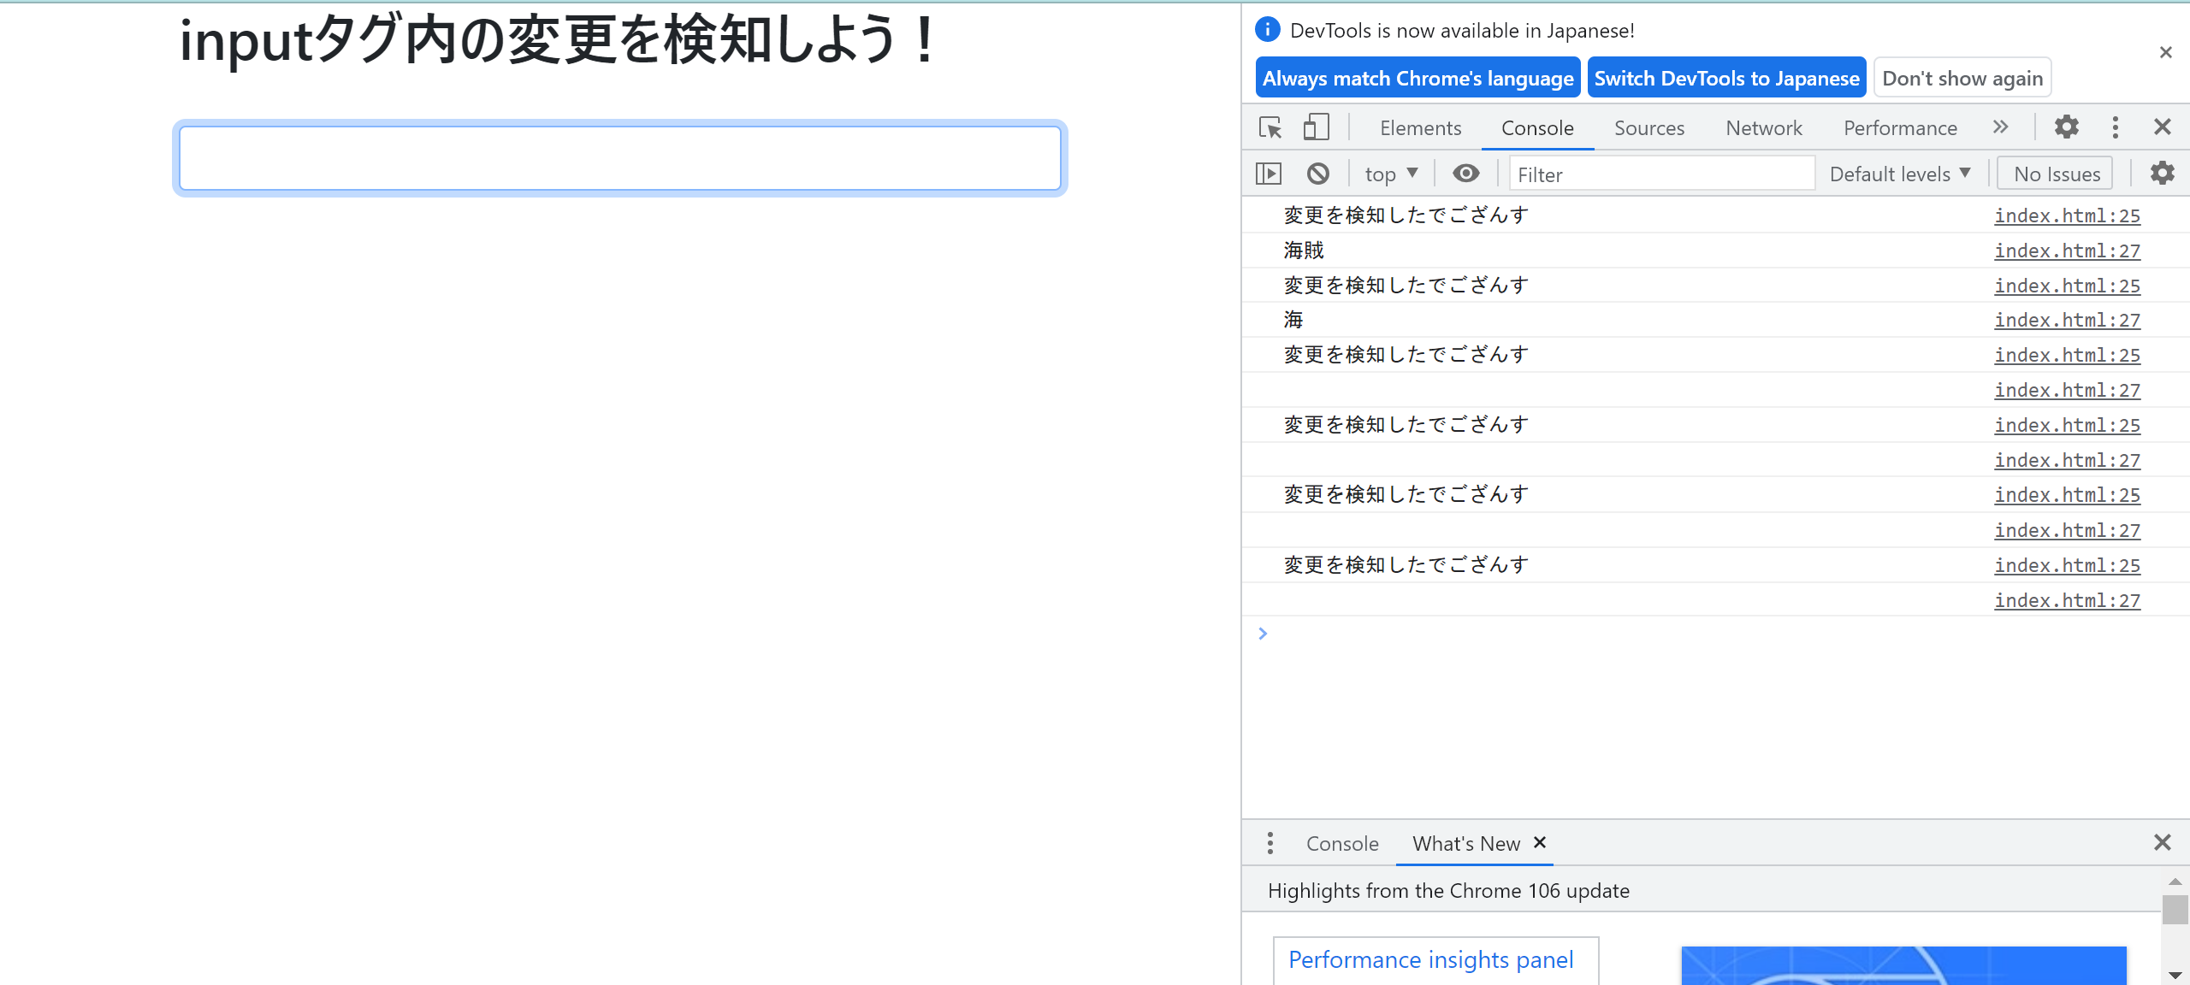The image size is (2190, 985).
Task: Create a live expression with the eye icon
Action: [x=1466, y=173]
